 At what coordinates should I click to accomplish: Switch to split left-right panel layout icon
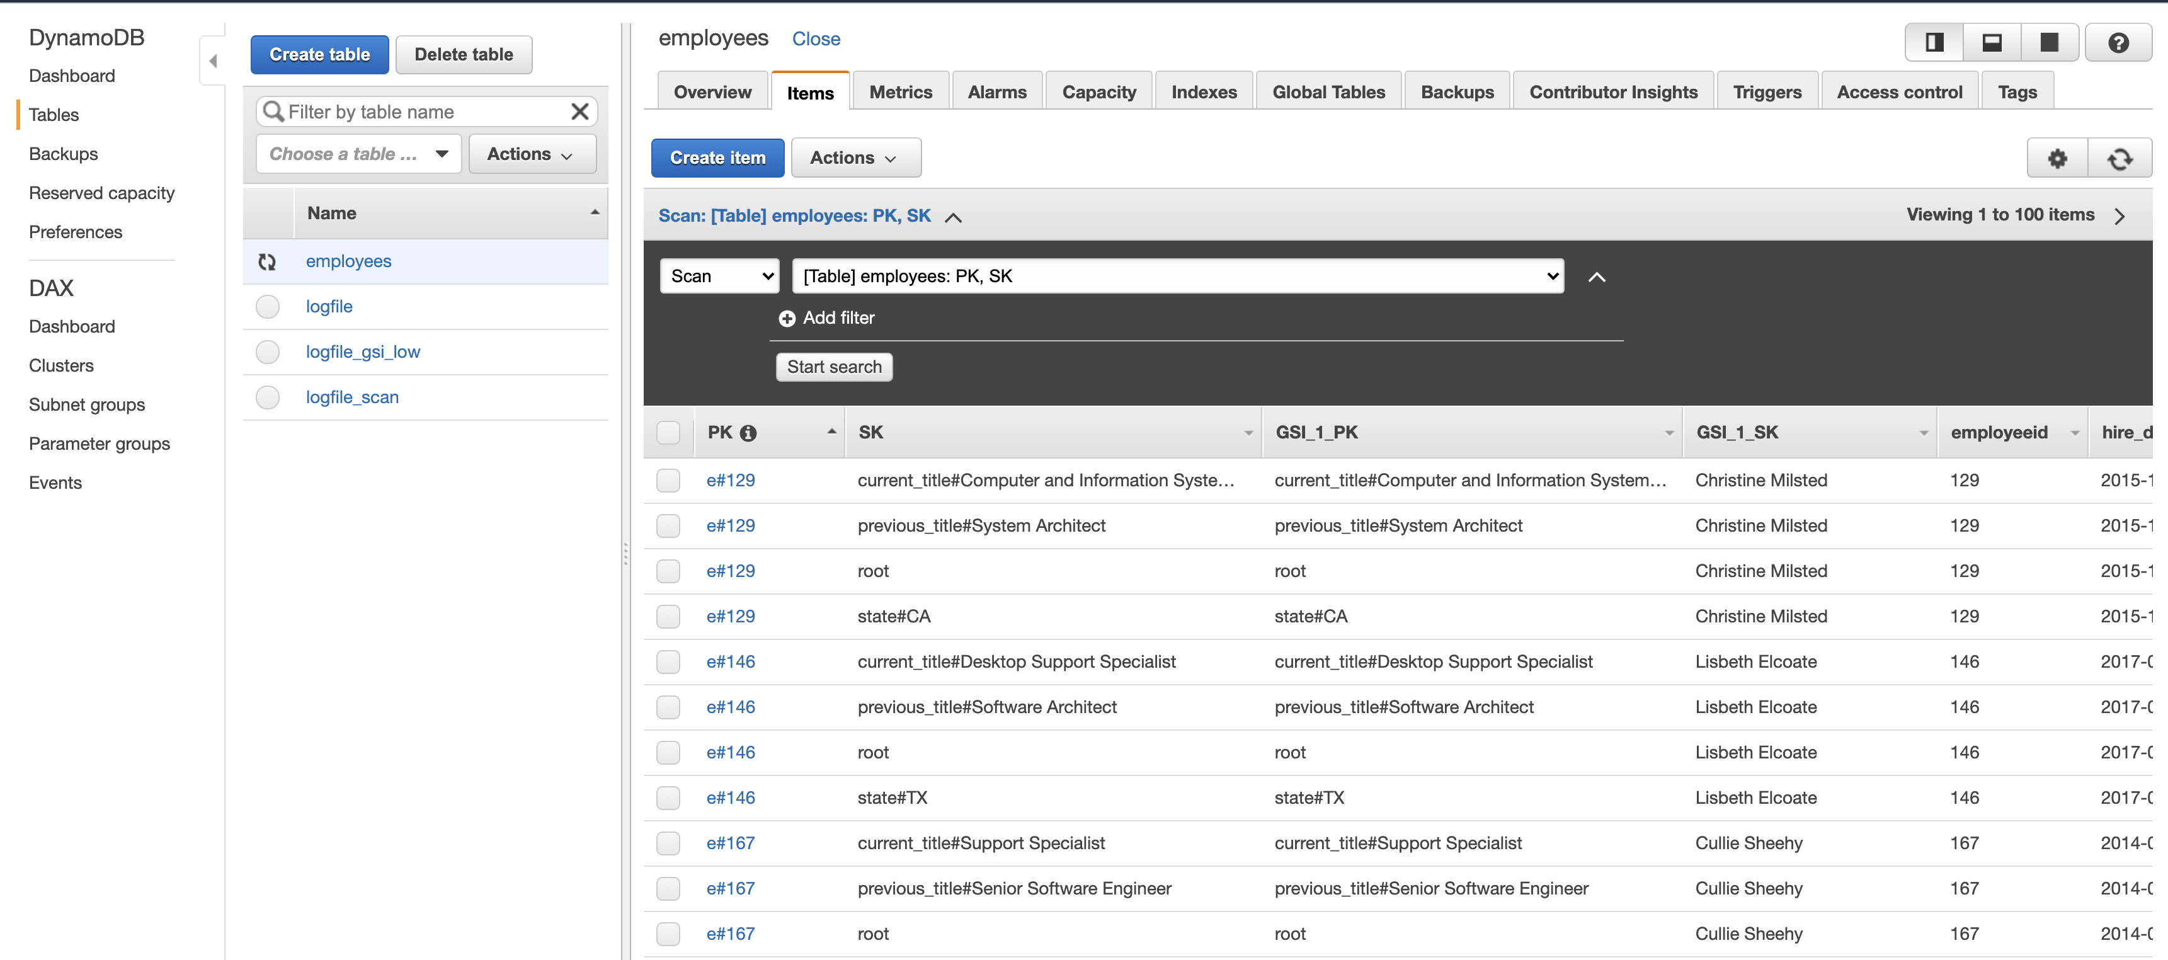point(1934,42)
